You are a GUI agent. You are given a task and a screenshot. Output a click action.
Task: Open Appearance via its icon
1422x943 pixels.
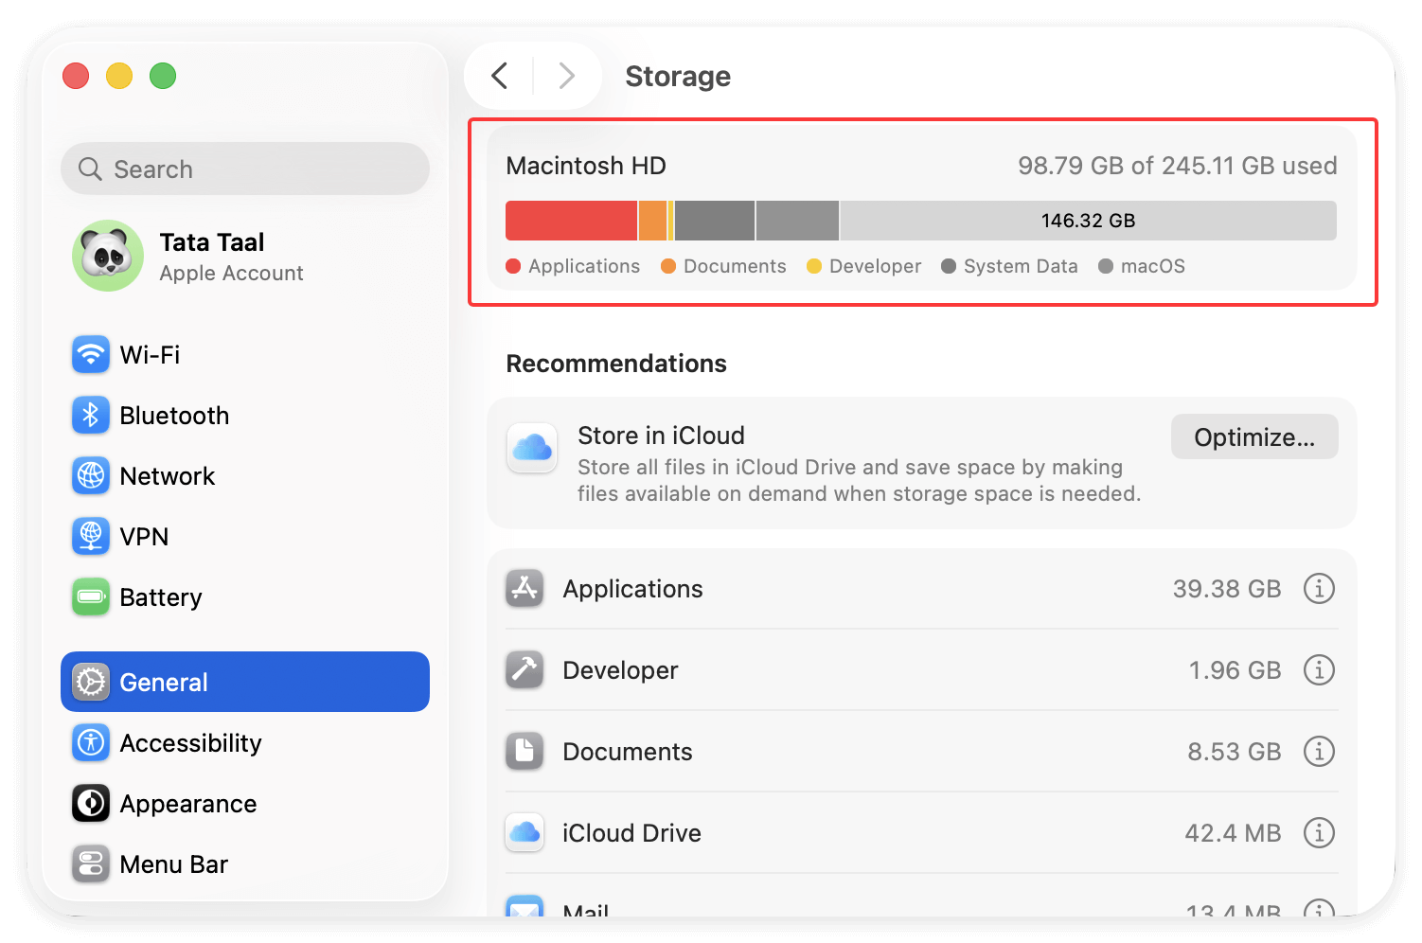click(90, 803)
